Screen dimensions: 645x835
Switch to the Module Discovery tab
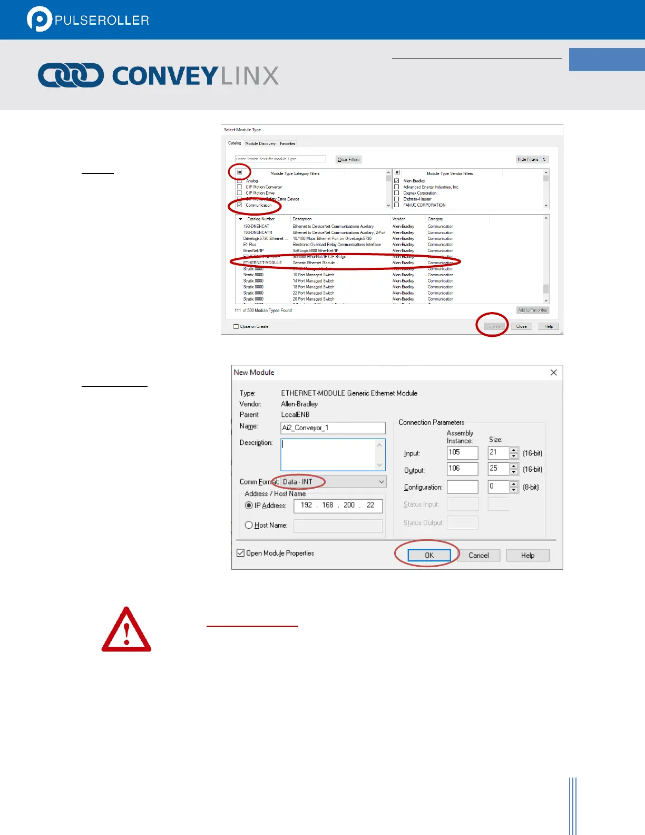click(260, 143)
